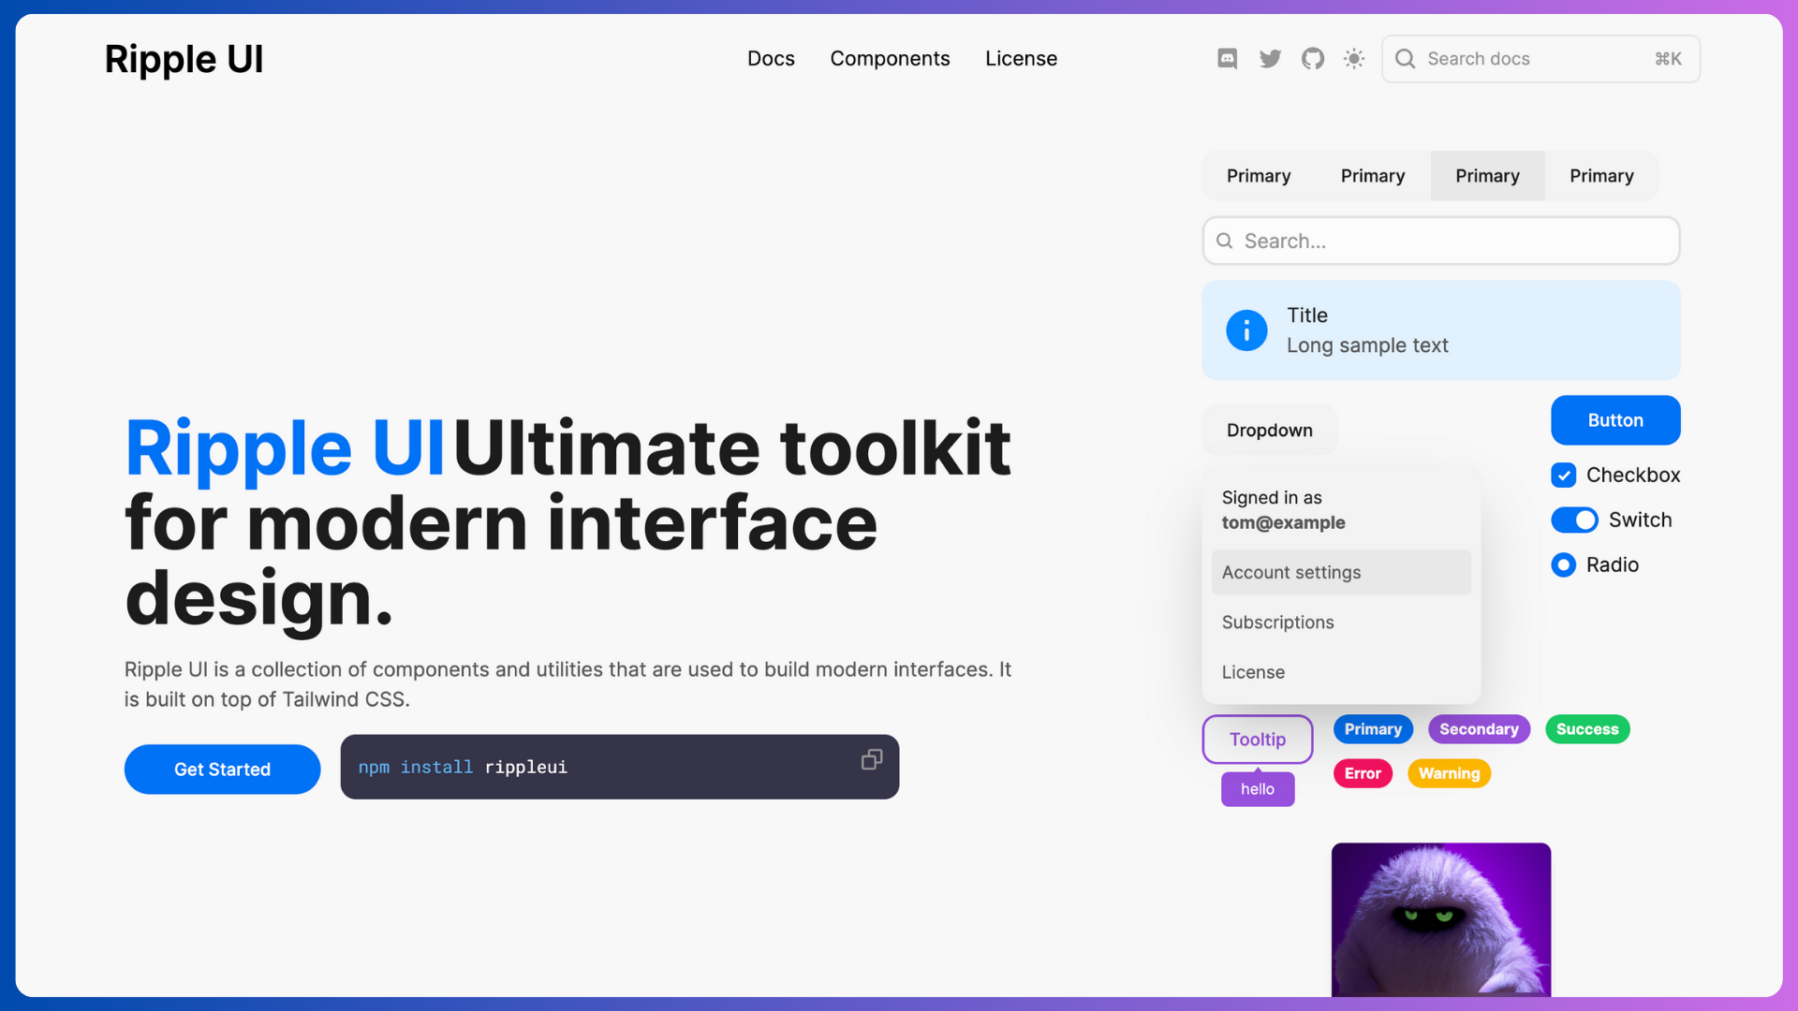Open the Twitter icon in header
1798x1011 pixels.
[1270, 59]
